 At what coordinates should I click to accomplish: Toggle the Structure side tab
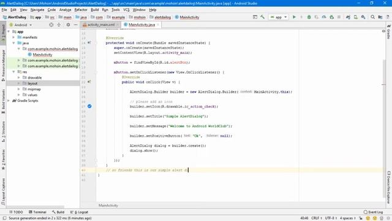click(x=3, y=131)
